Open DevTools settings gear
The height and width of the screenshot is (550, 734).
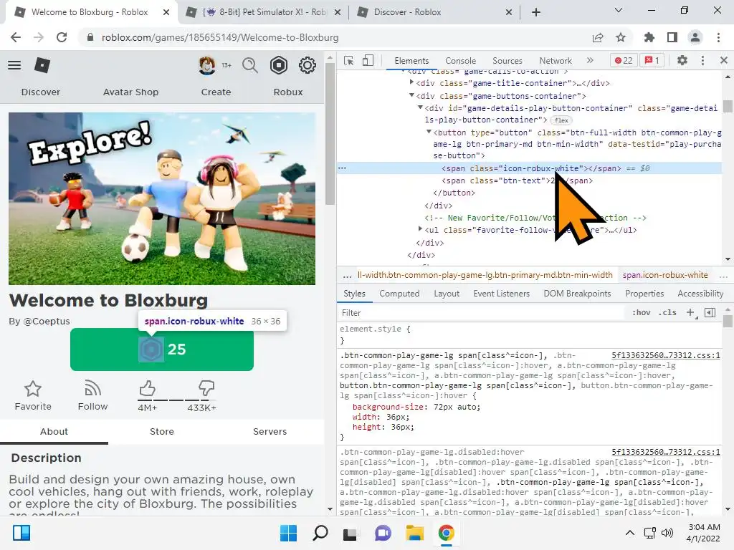coord(682,60)
